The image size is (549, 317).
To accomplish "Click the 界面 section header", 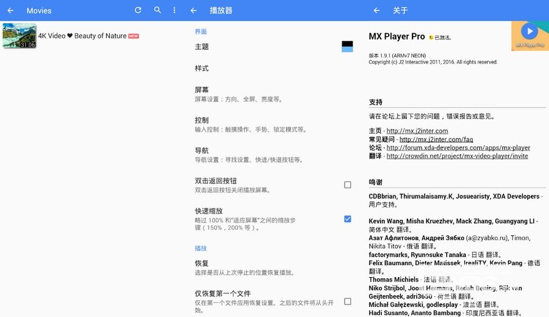I will point(201,32).
